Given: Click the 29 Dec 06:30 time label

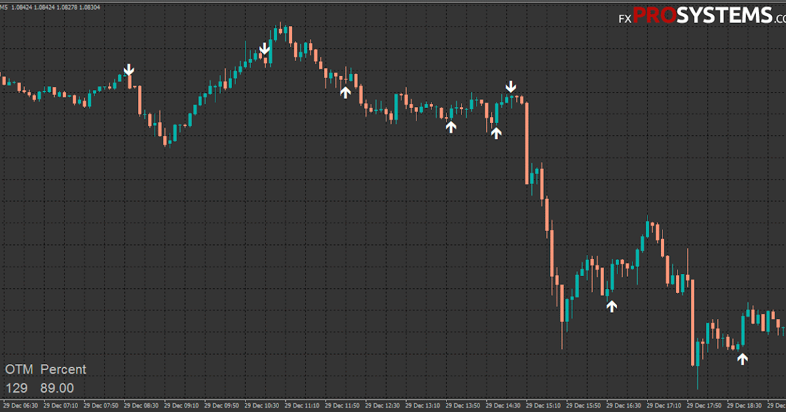Looking at the screenshot, I should pyautogui.click(x=22, y=406).
